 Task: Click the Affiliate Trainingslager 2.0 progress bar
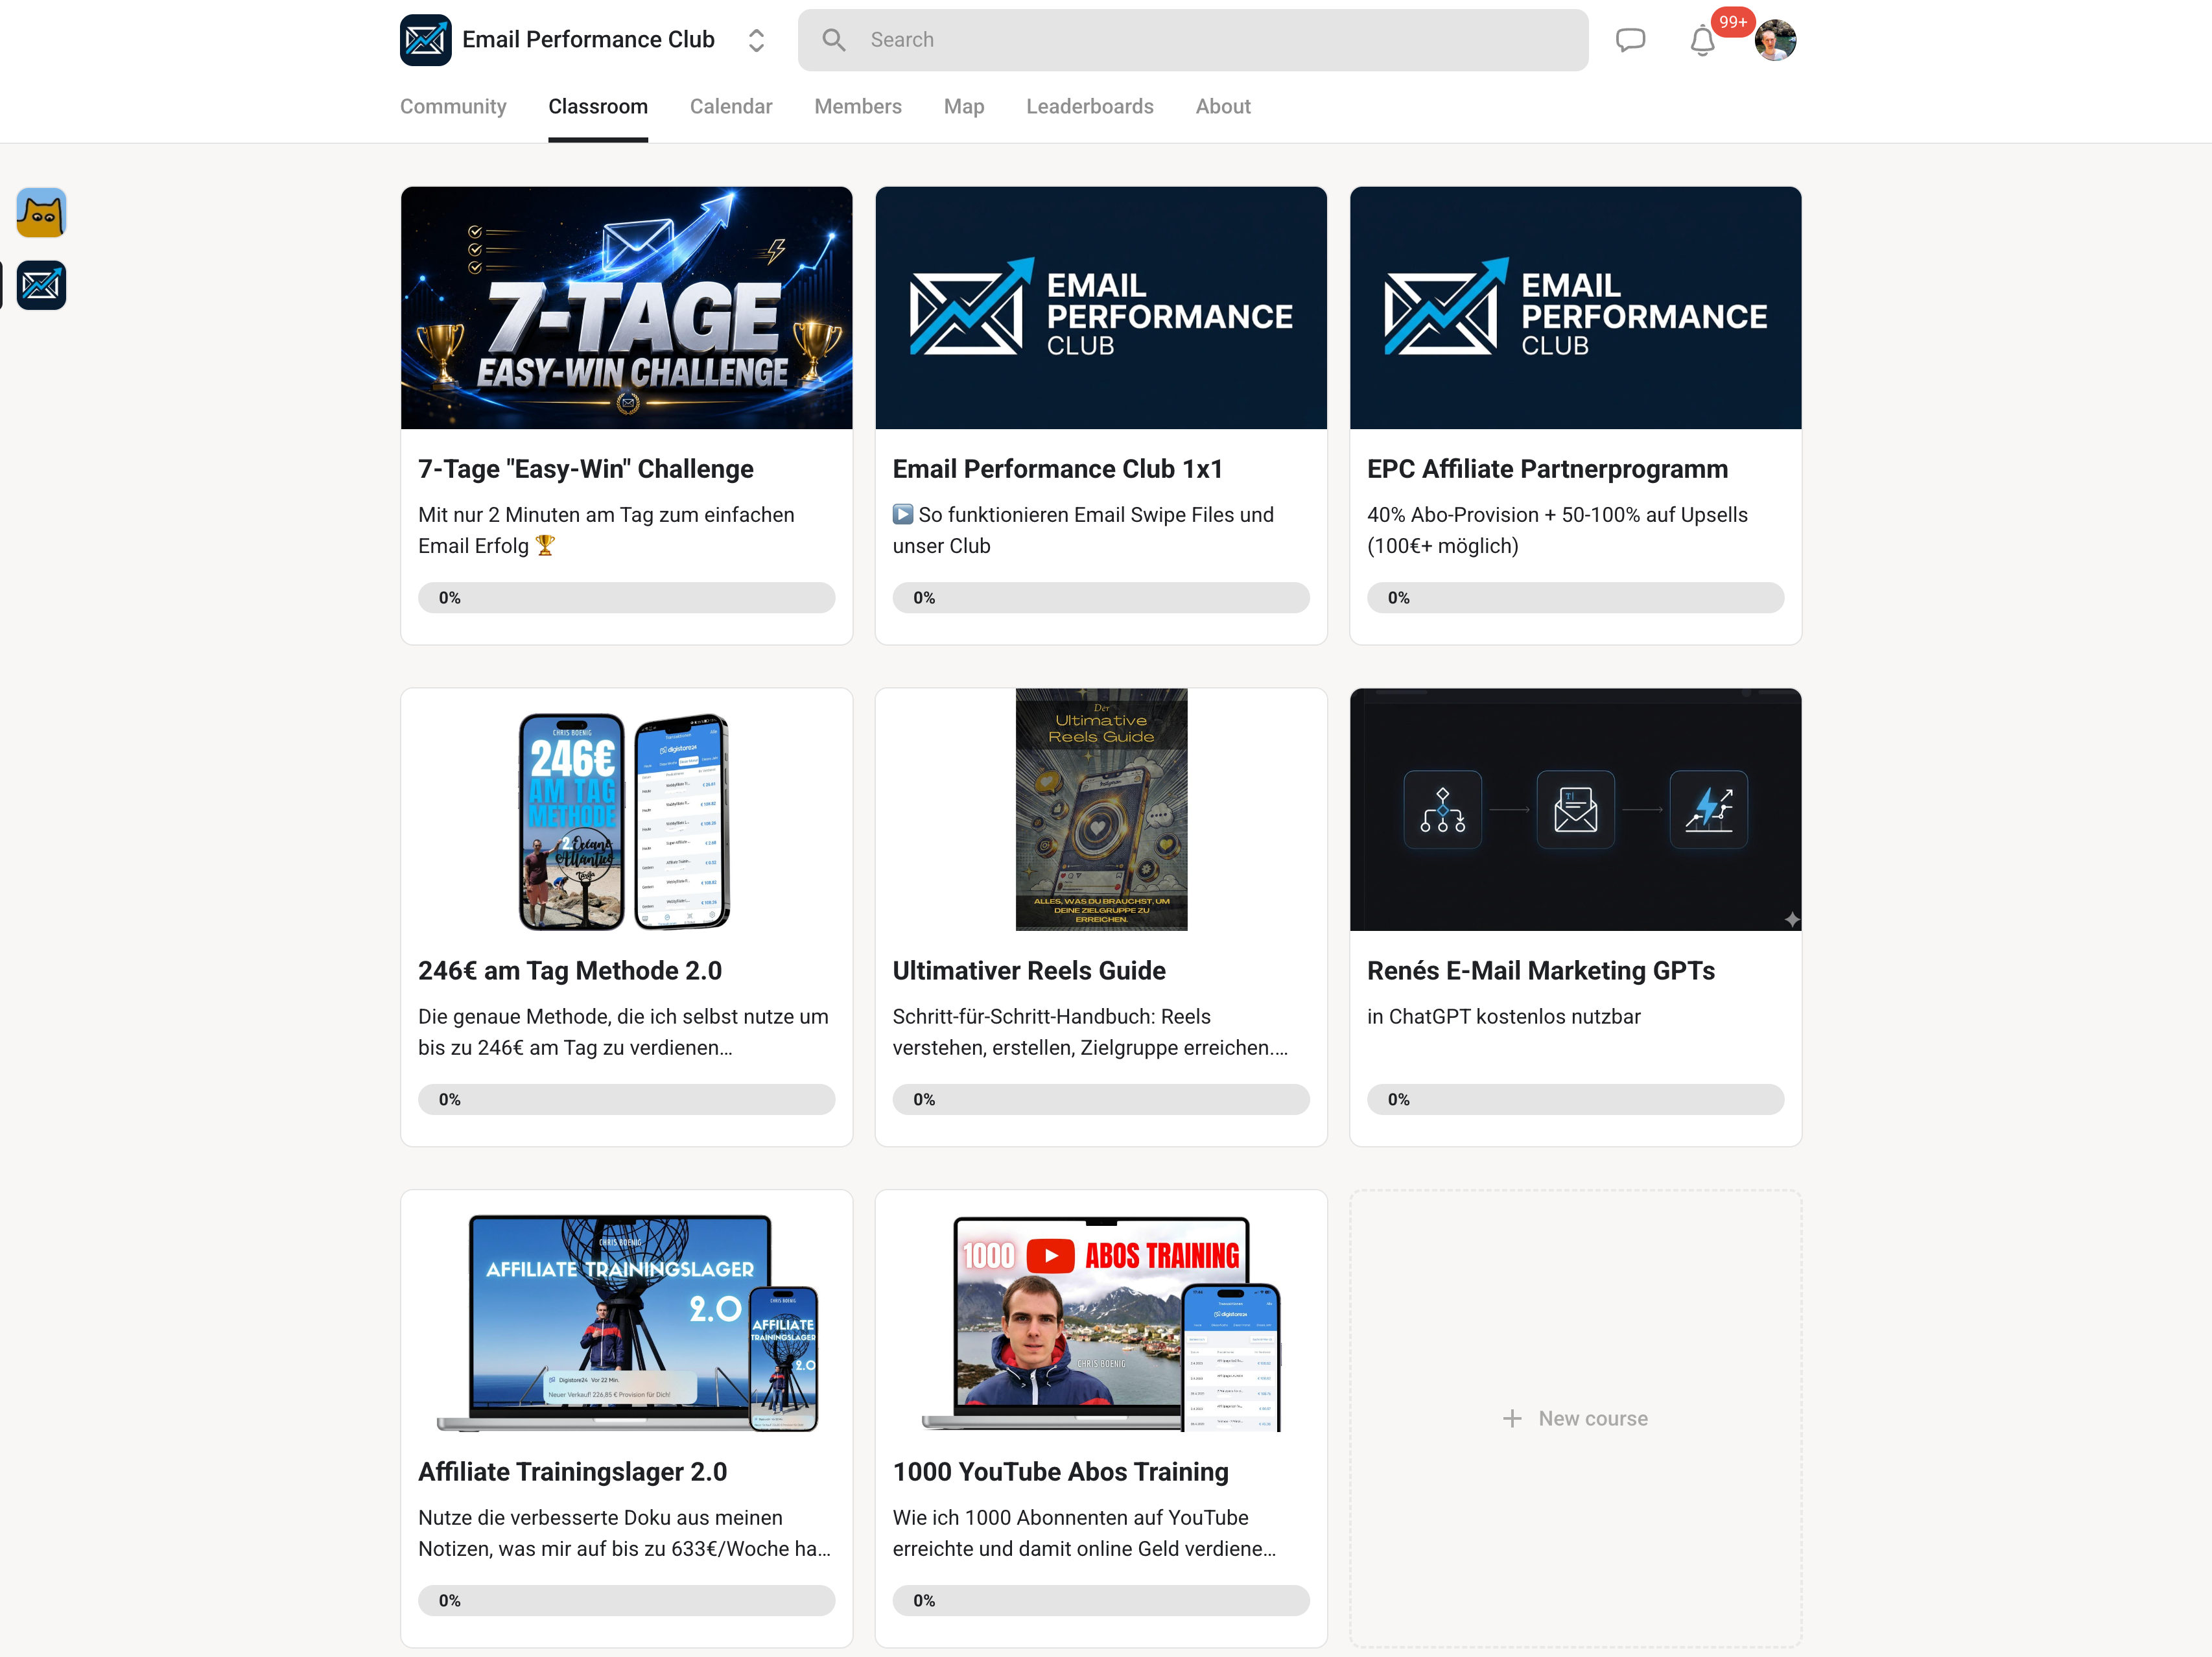pos(627,1601)
